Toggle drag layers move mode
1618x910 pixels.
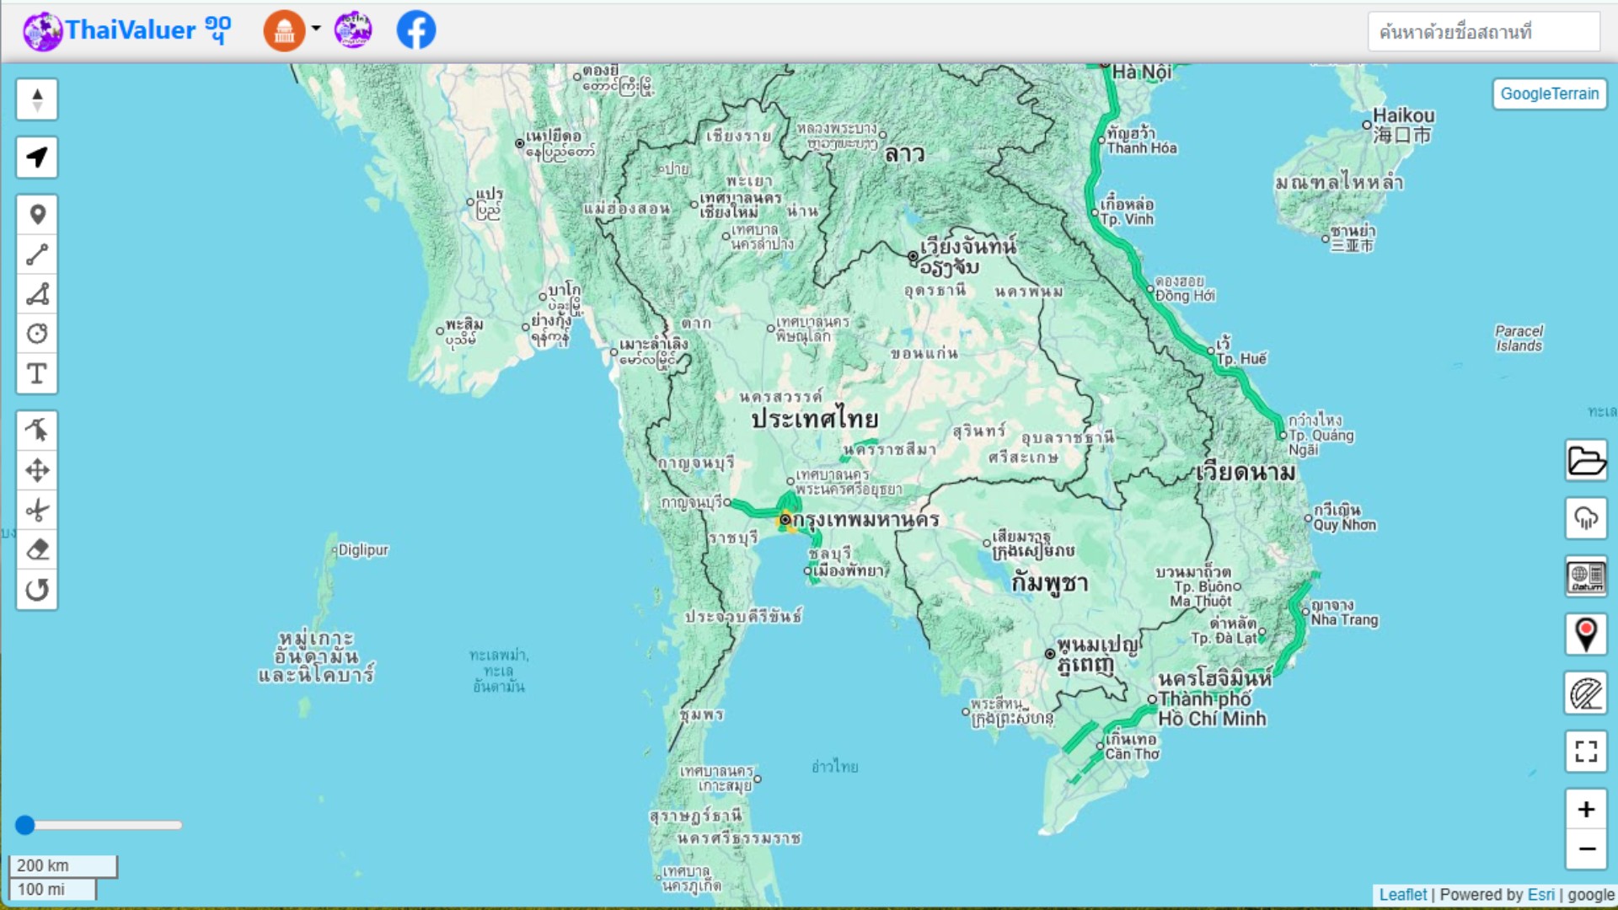37,470
